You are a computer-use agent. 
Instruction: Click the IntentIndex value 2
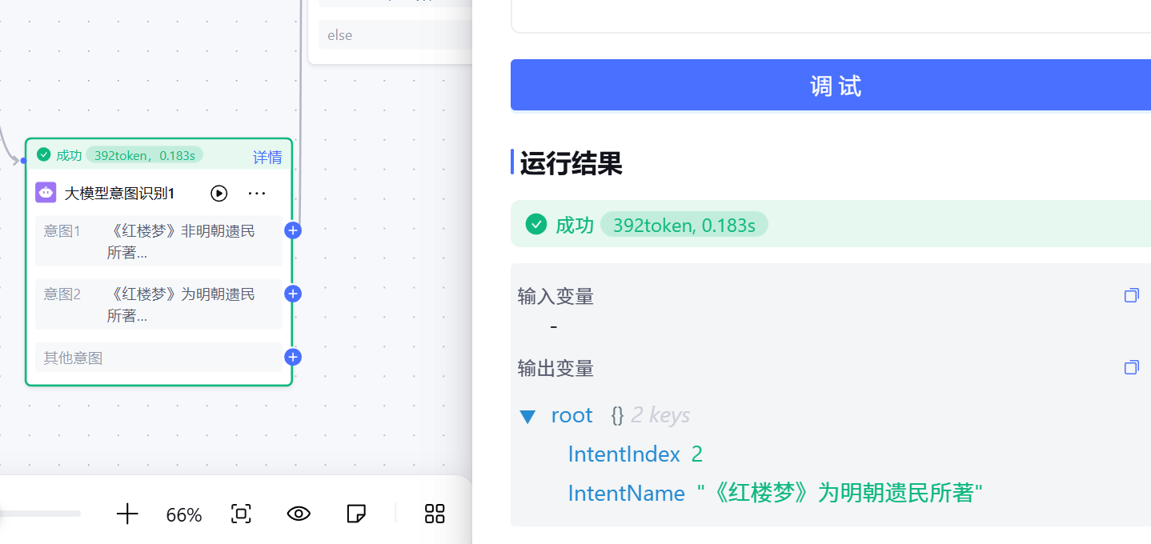point(696,454)
